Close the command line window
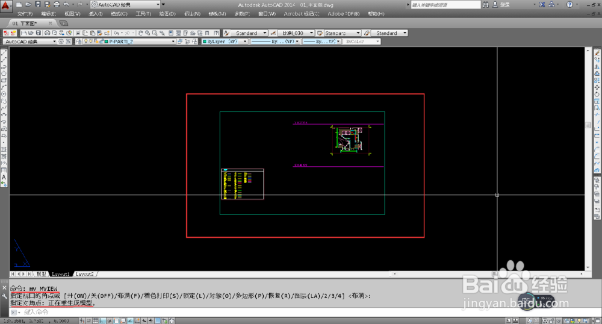 [x=4, y=287]
